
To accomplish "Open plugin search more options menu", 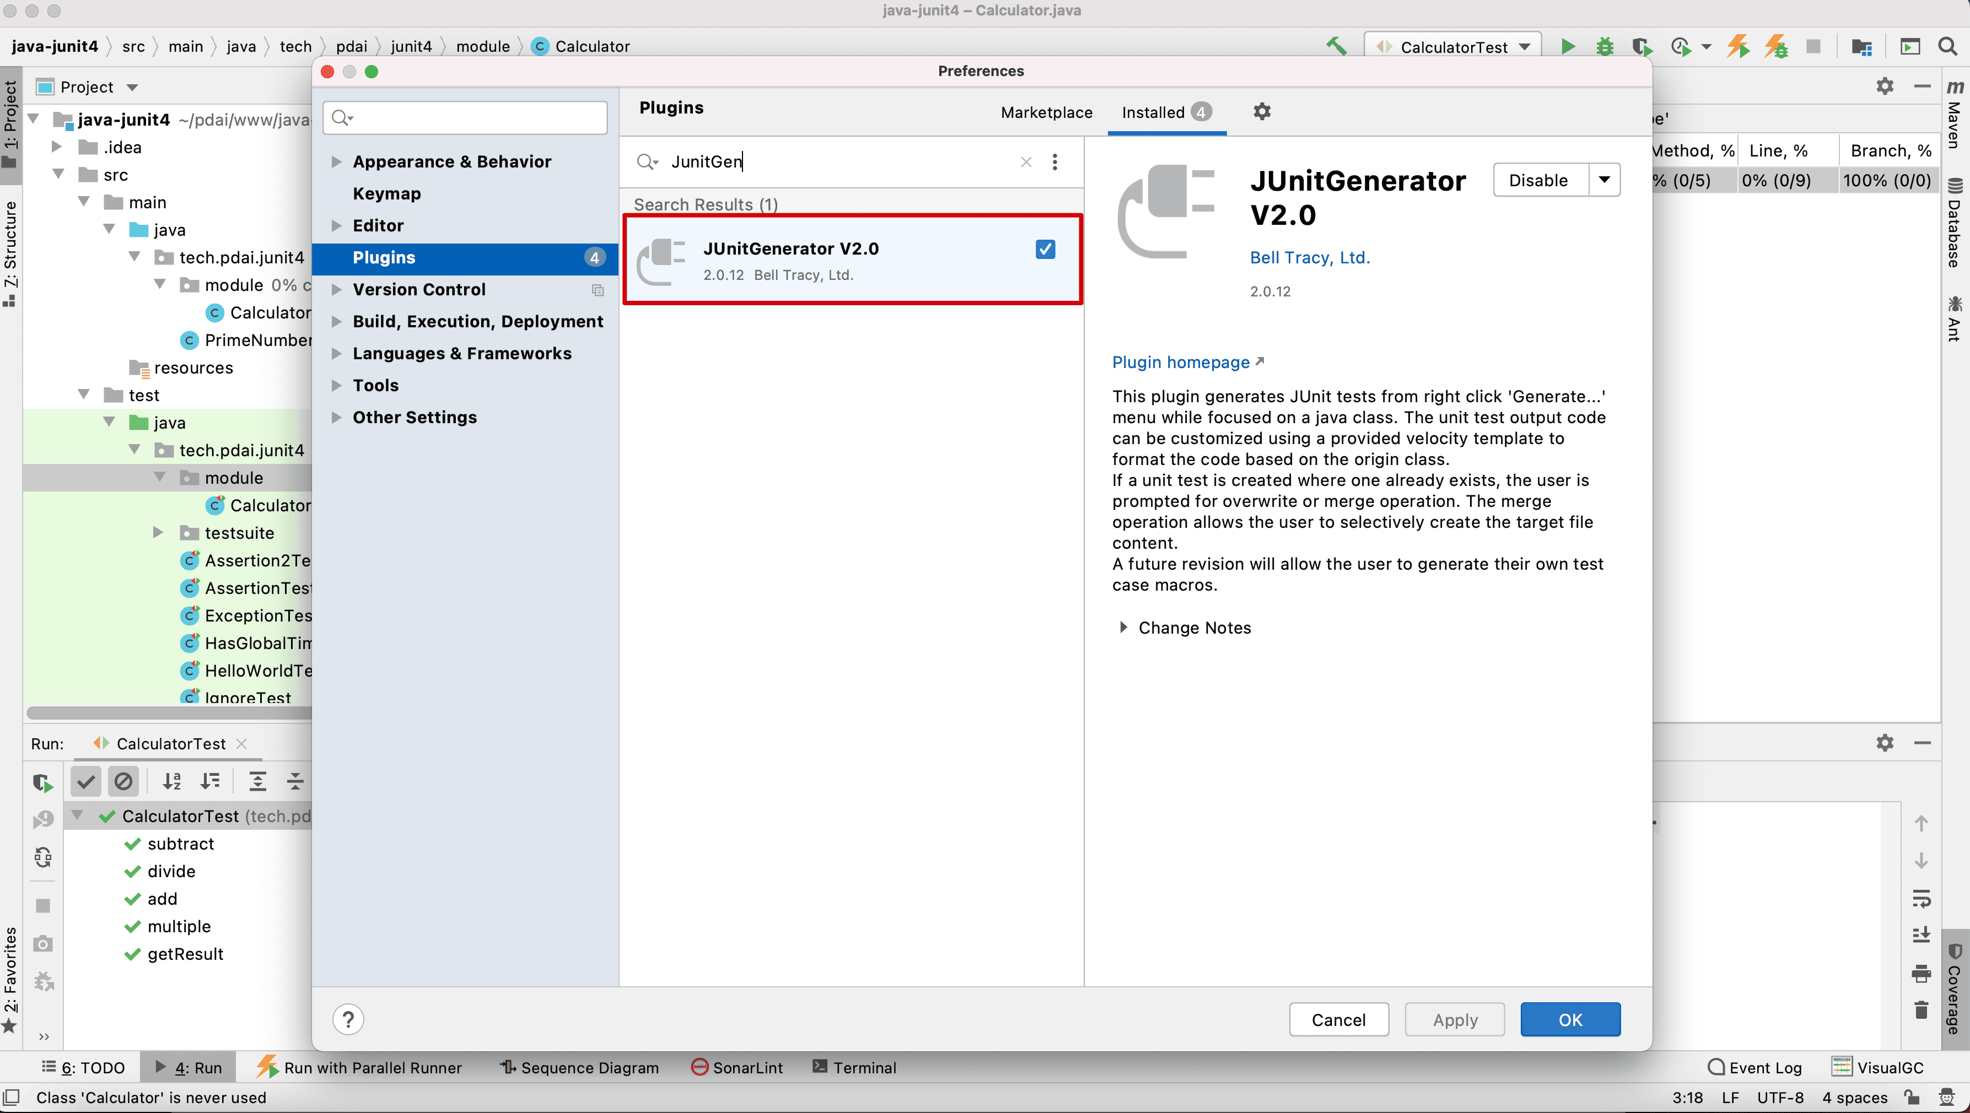I will coord(1054,162).
